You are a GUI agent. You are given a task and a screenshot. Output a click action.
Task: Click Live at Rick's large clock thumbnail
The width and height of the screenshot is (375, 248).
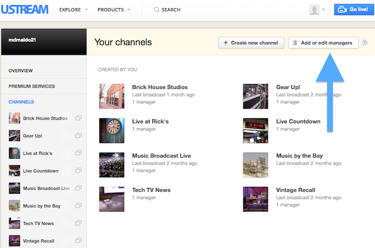coord(112,130)
